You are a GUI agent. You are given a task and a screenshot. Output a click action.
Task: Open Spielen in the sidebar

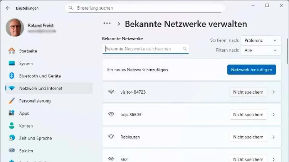click(x=26, y=150)
